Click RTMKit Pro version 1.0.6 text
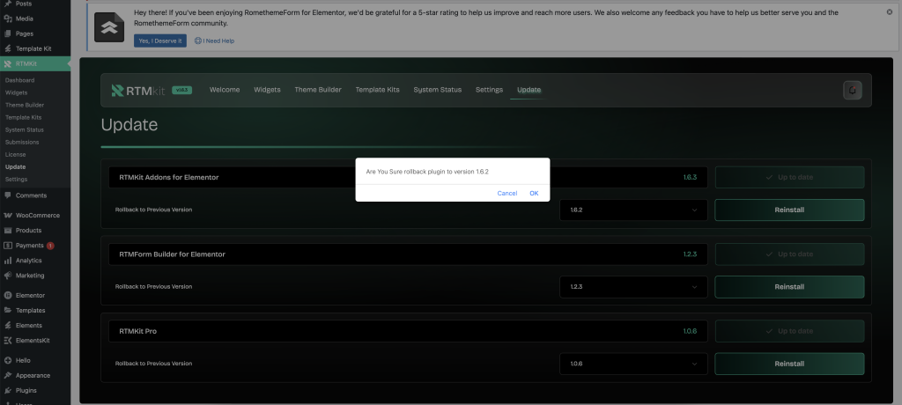The width and height of the screenshot is (902, 405). point(690,331)
